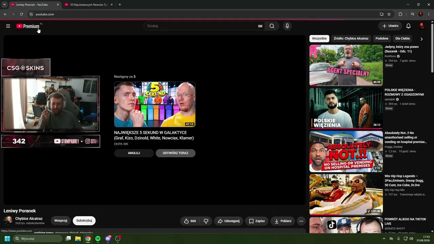The width and height of the screenshot is (434, 244).
Task: Switch to the '10 Najciekawszych Newsów' tab
Action: point(89,5)
